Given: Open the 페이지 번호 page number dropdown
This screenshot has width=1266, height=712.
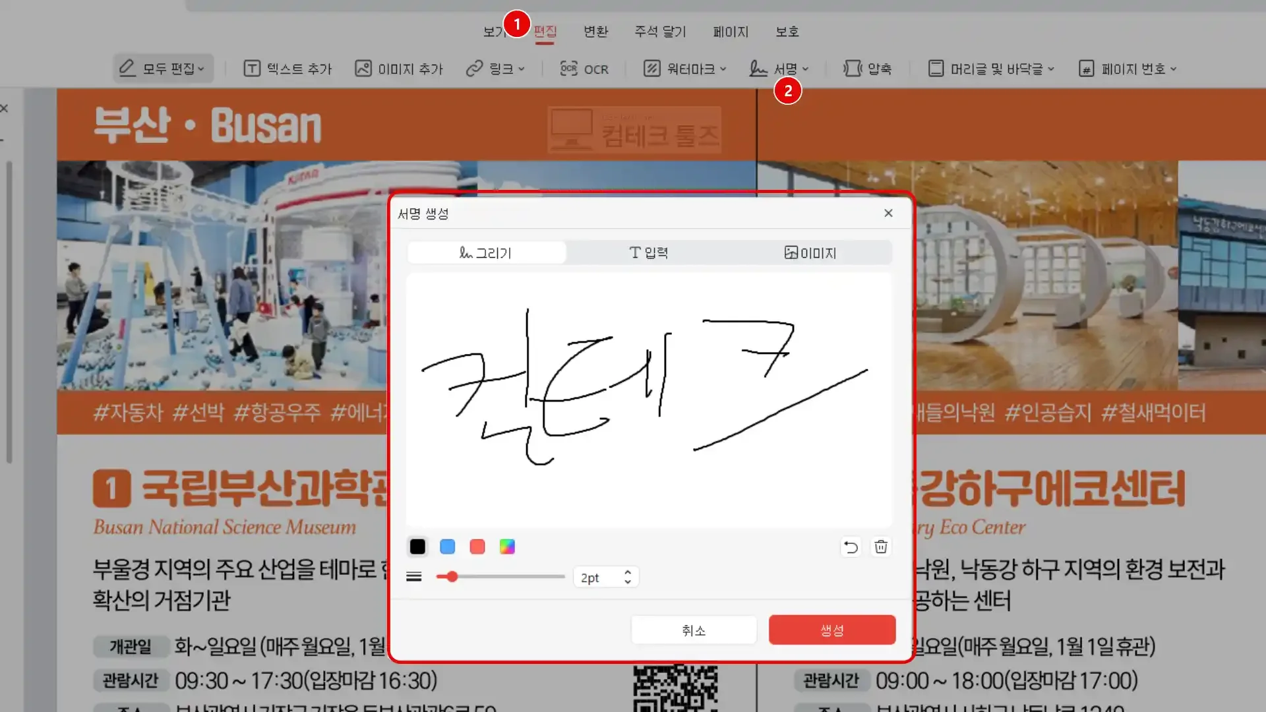Looking at the screenshot, I should [1128, 69].
